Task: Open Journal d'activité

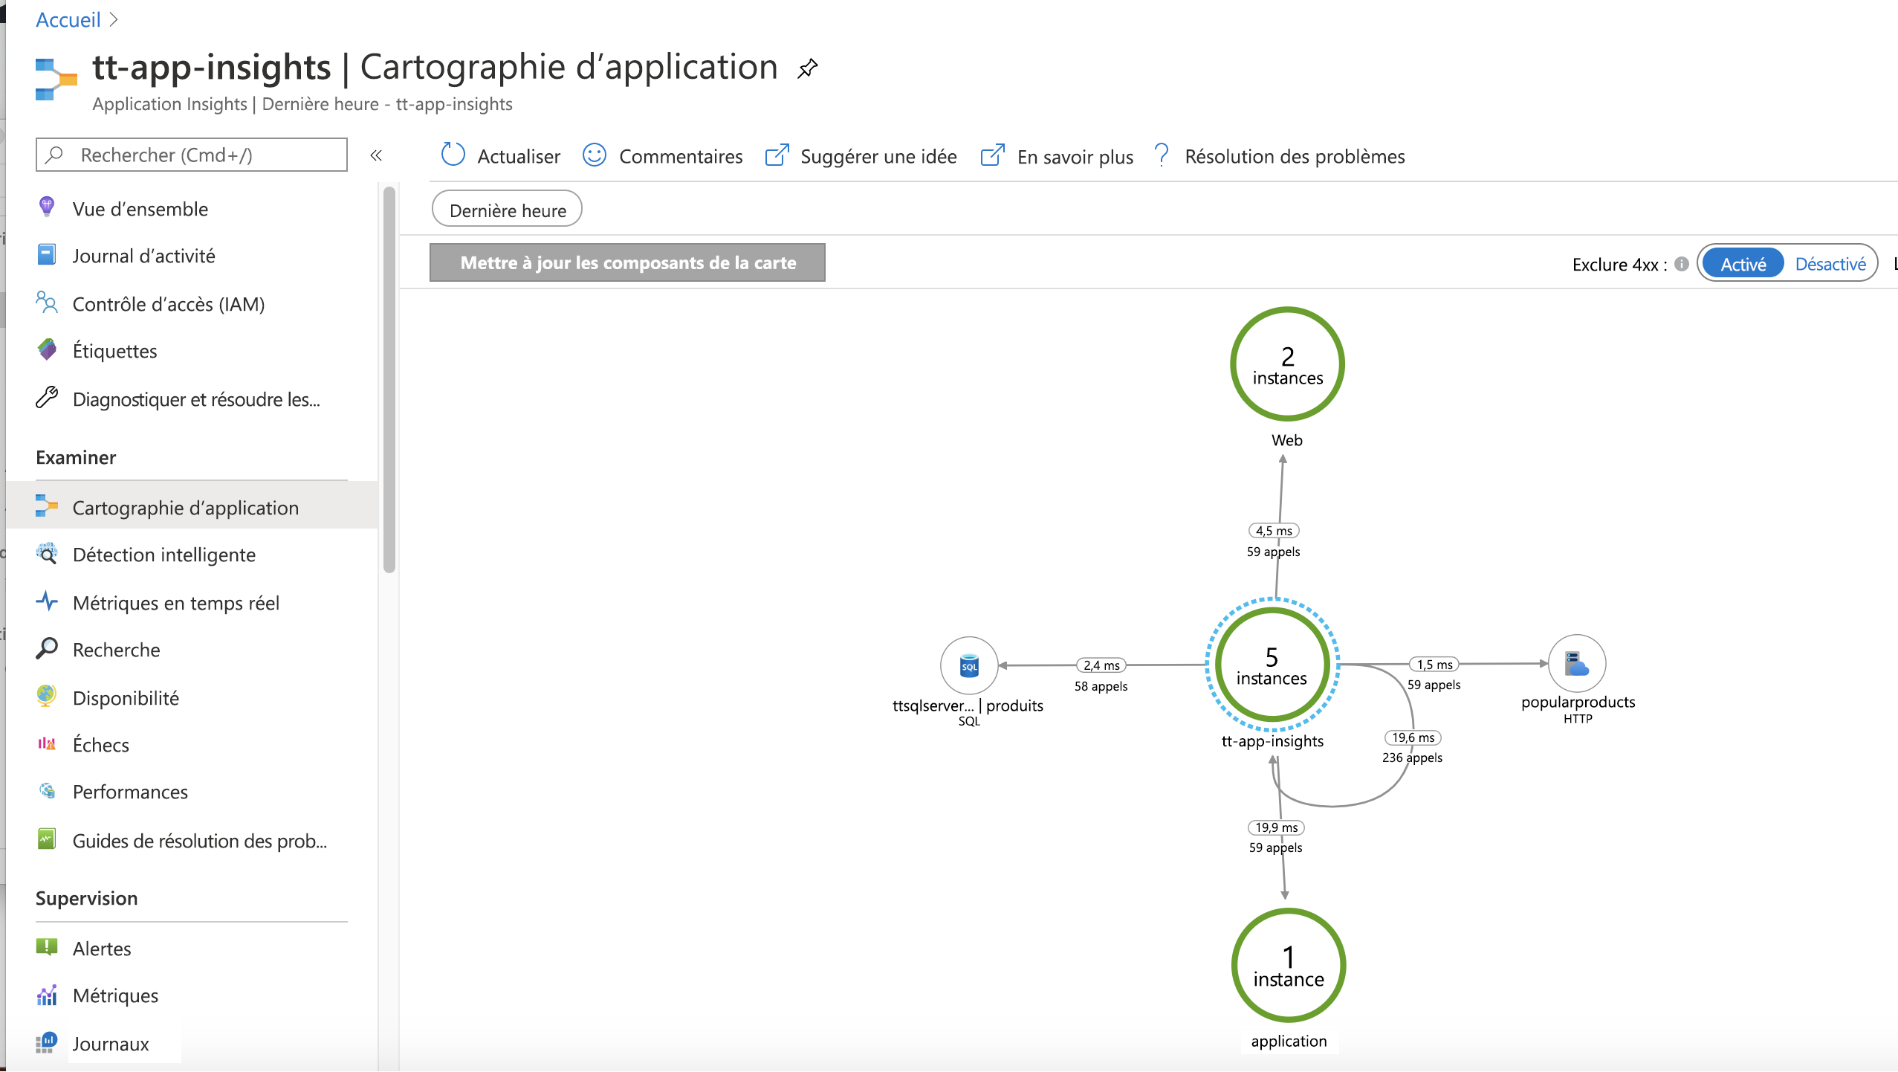Action: (x=143, y=256)
